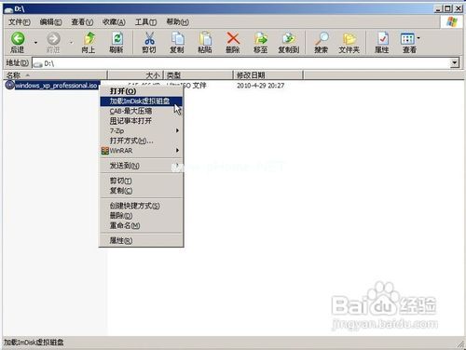This screenshot has width=466, height=350.
Task: Open the View (查看) menu
Action: point(82,22)
